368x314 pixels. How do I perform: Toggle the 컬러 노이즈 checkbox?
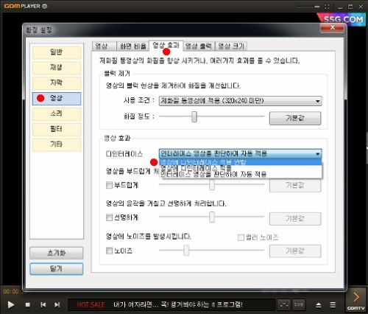(x=241, y=237)
